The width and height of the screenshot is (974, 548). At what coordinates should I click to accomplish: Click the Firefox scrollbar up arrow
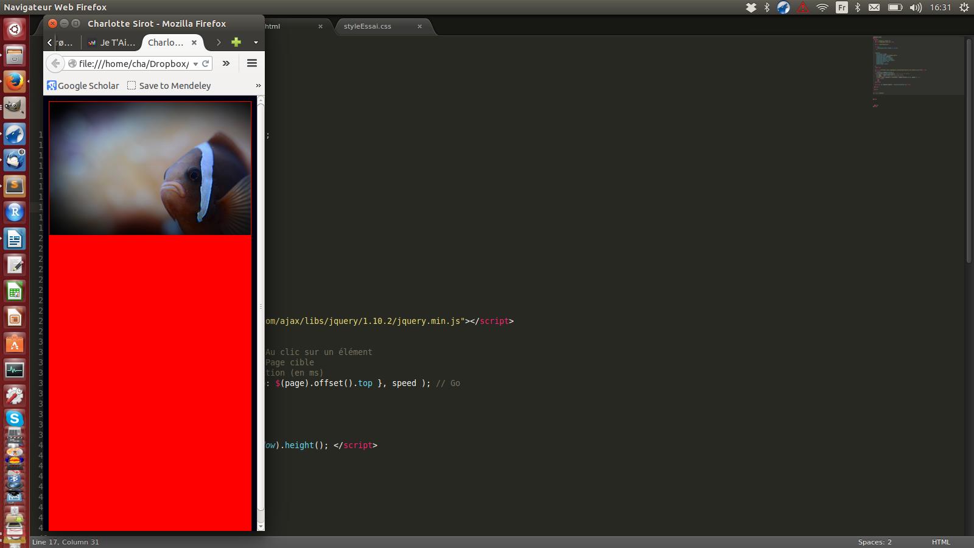[x=261, y=100]
